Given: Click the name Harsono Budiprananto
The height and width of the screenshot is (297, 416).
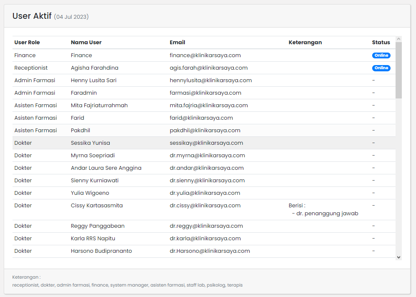Looking at the screenshot, I should (x=101, y=251).
